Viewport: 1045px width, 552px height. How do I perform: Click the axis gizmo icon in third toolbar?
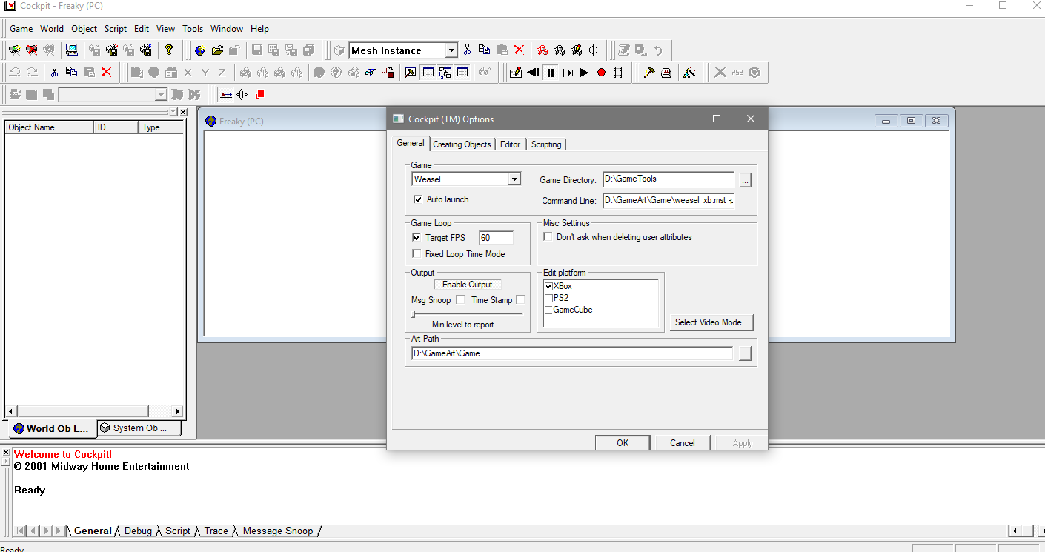(x=226, y=94)
